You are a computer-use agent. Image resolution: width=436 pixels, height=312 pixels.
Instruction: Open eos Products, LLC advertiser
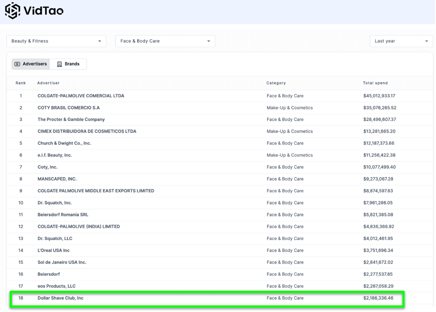click(57, 286)
